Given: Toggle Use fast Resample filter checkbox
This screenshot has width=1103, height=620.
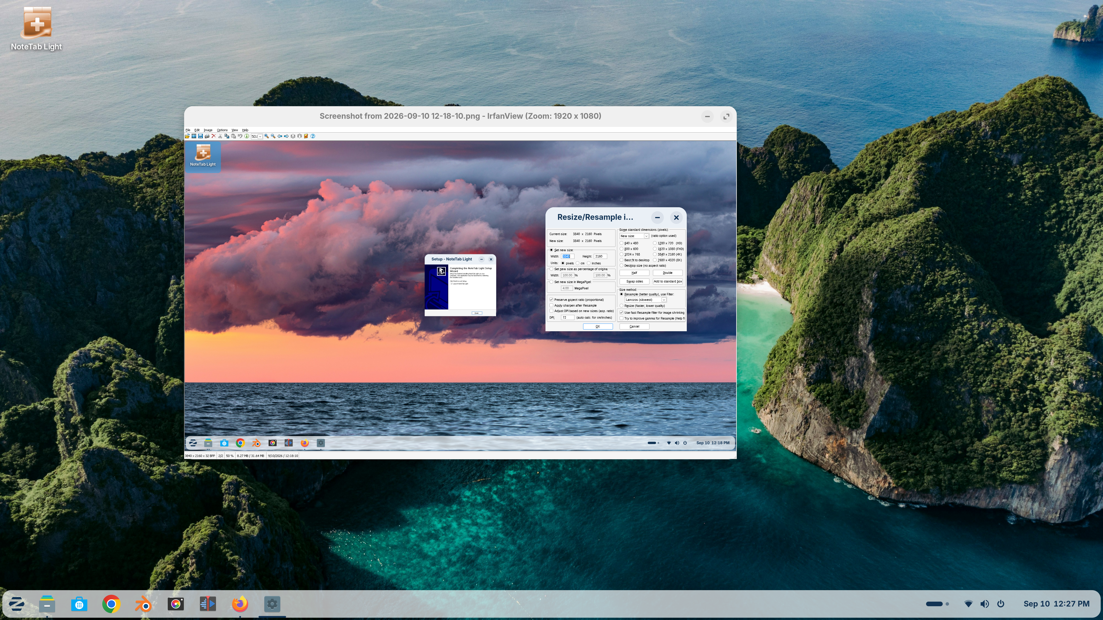Looking at the screenshot, I should [621, 313].
